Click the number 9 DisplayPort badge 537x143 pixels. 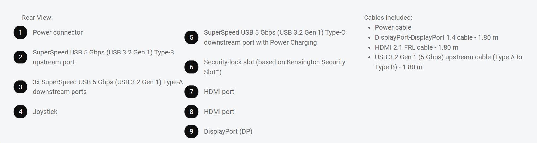click(x=191, y=131)
